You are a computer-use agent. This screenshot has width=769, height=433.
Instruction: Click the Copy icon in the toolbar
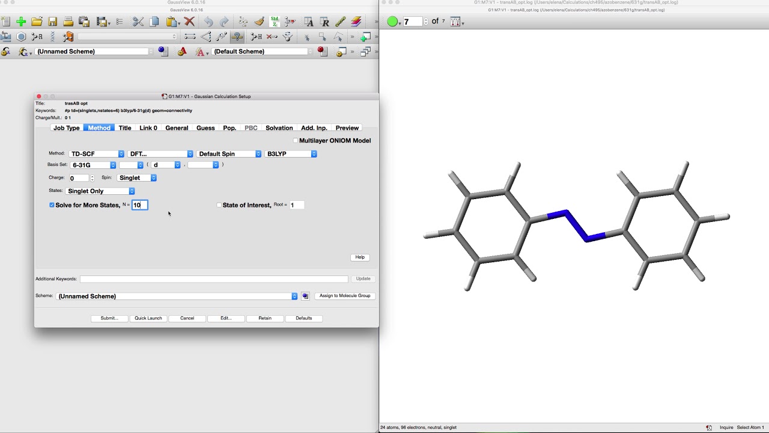point(154,22)
